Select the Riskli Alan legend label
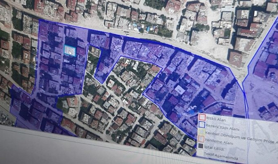Viewport: 278px width, 164px height. click(216, 119)
